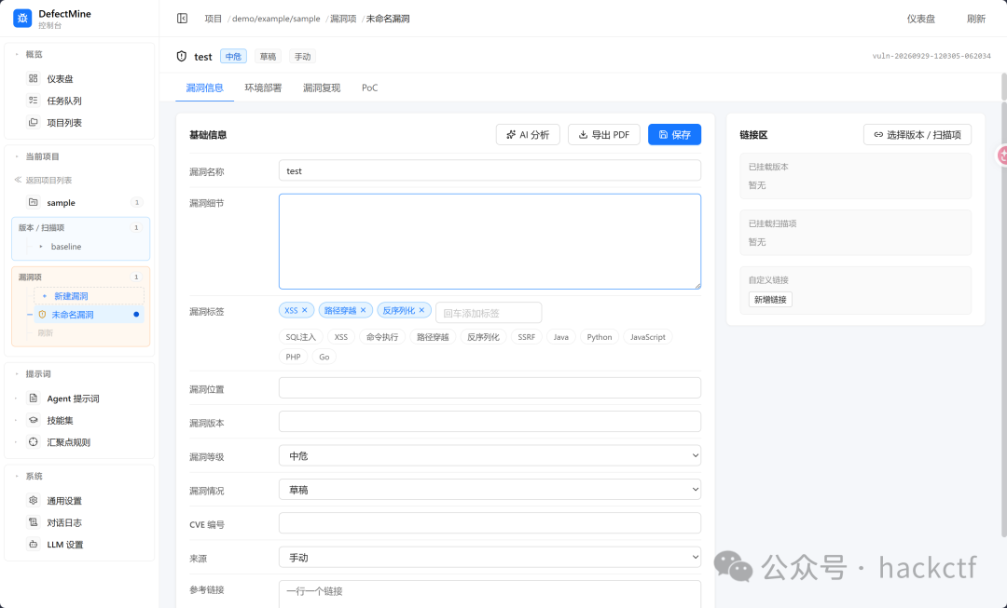Viewport: 1007px width, 608px height.
Task: Click the Agent prompt document icon
Action: click(x=34, y=399)
